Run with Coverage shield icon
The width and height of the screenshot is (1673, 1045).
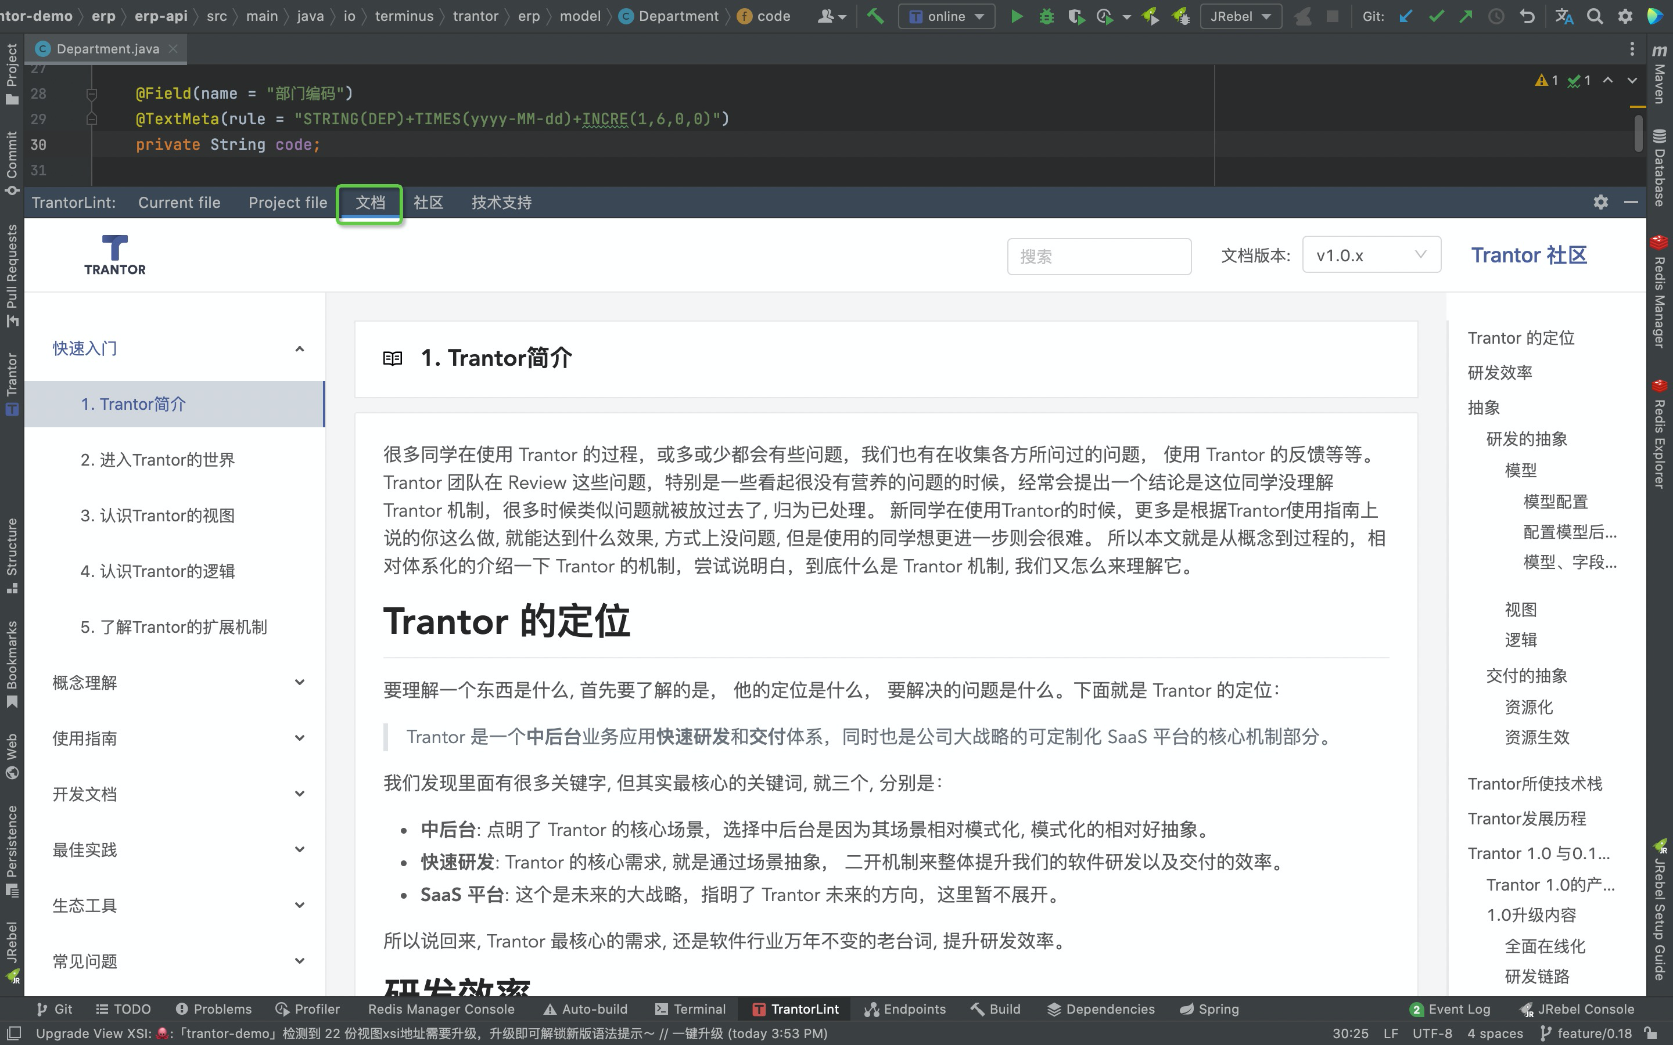pyautogui.click(x=1076, y=16)
